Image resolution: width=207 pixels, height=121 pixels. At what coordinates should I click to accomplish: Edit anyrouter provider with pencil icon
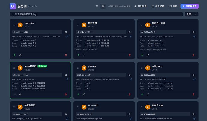[20, 55]
